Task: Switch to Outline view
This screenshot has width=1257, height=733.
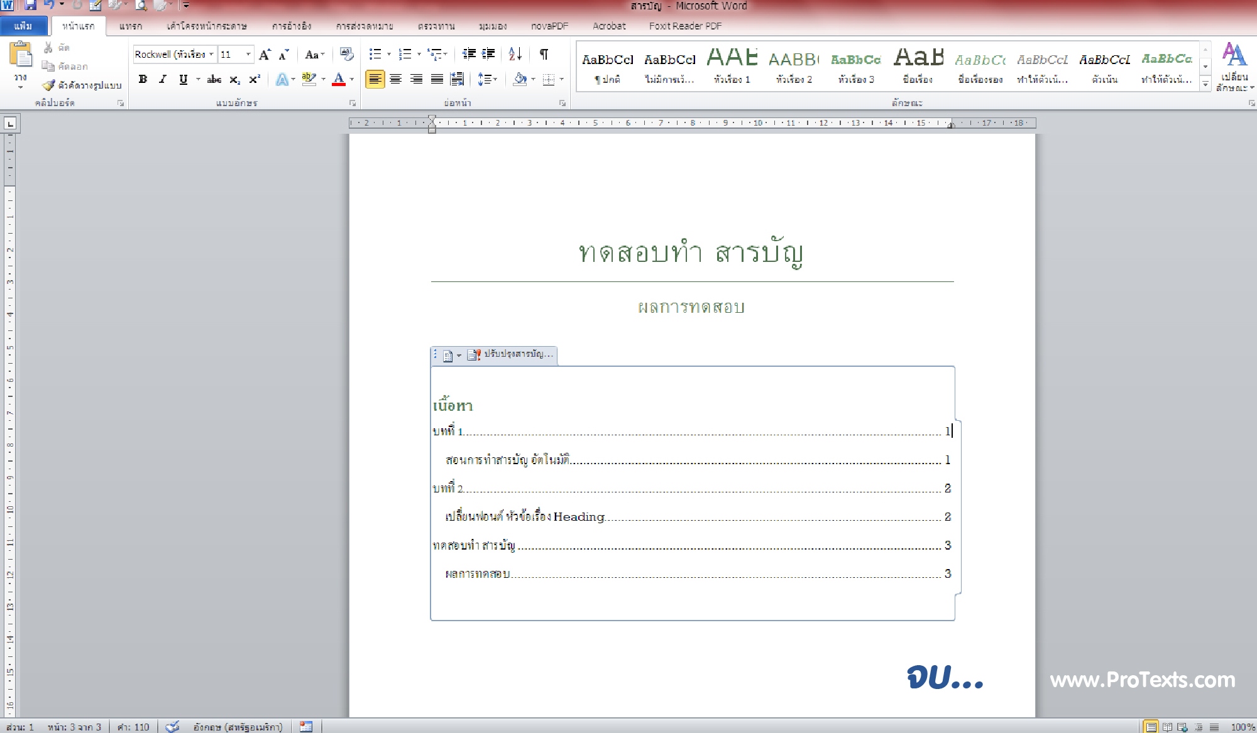Action: [x=1199, y=727]
